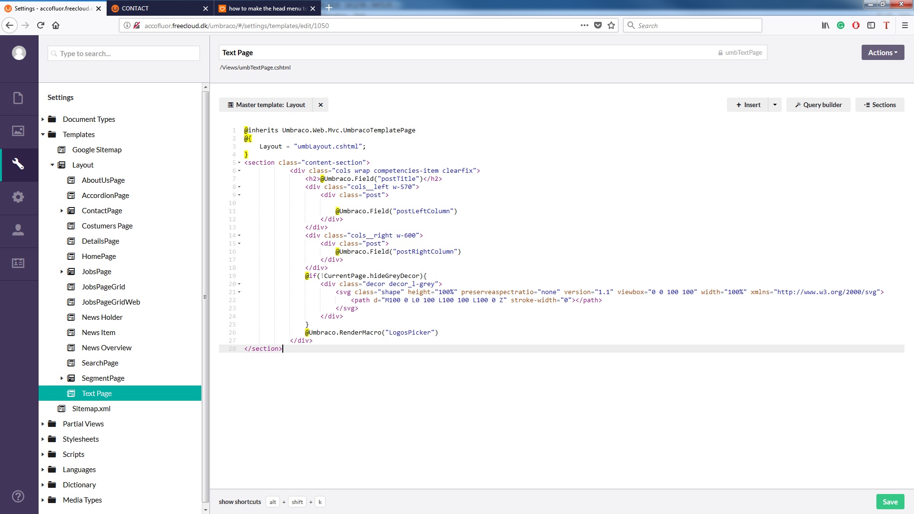Reload the current page
914x514 pixels.
point(40,25)
